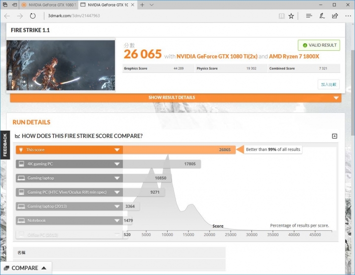Click NVIDIA GeForce GTX 1080 Ti(2x) link
The width and height of the screenshot is (355, 275).
217,56
